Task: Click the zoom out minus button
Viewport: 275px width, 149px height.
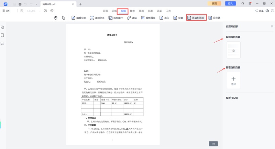Action: pyautogui.click(x=45, y=11)
